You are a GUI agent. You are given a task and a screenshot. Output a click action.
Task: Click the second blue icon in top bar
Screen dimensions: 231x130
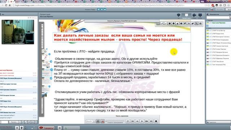pos(102,9)
